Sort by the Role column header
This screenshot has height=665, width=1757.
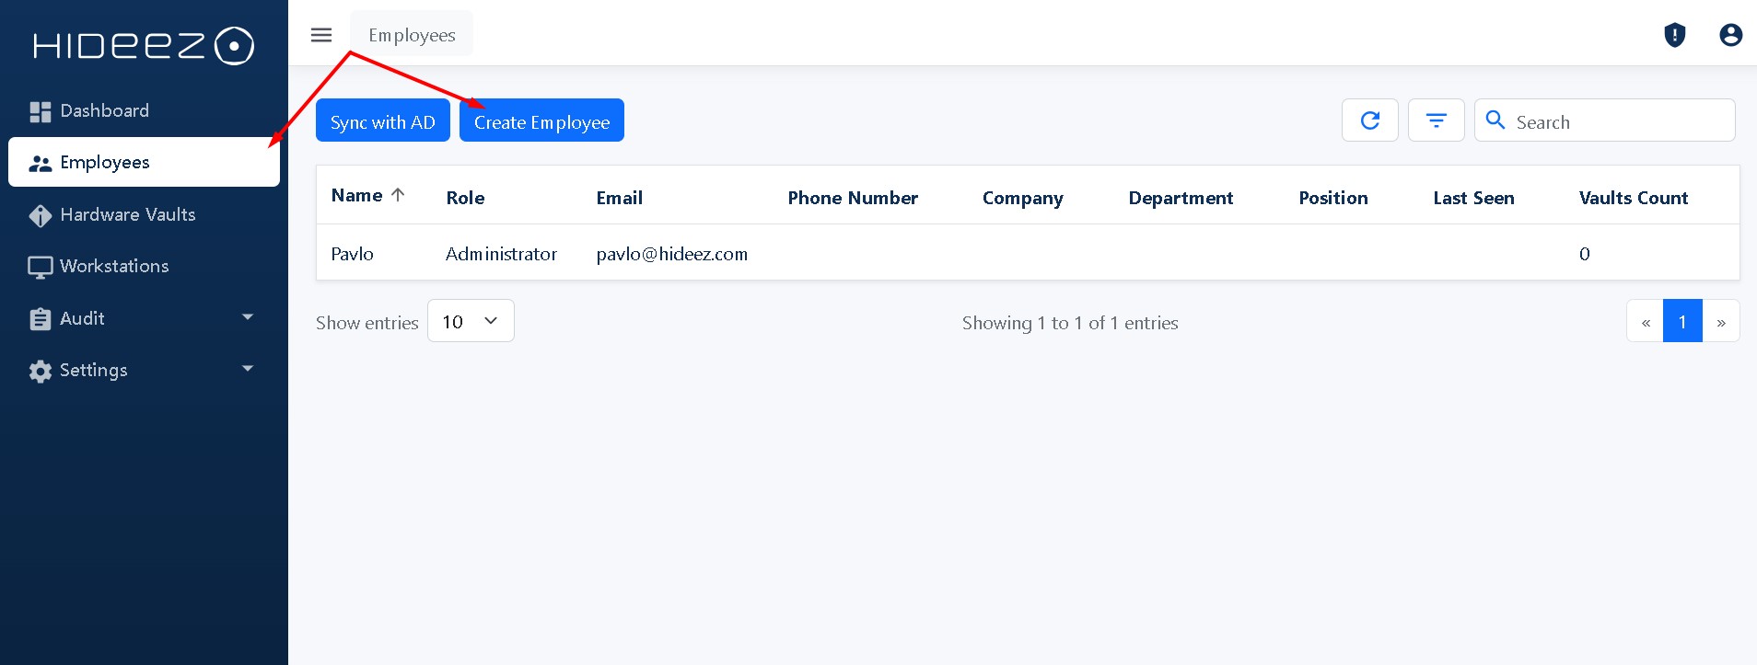[465, 198]
